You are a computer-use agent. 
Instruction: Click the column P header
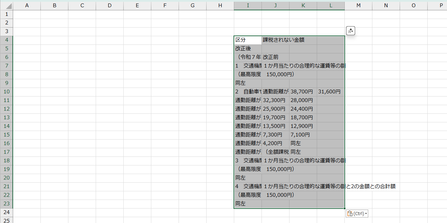point(440,6)
